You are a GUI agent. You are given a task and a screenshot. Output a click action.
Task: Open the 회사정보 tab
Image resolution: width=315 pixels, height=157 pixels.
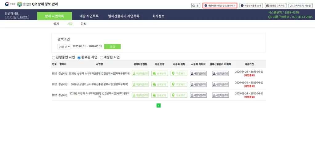click(158, 16)
